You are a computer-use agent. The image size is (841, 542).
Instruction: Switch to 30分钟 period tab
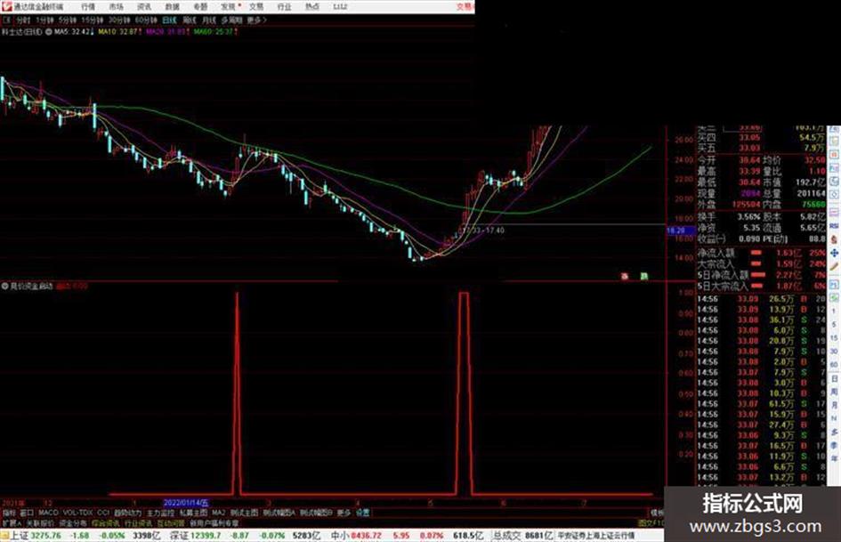pos(118,20)
